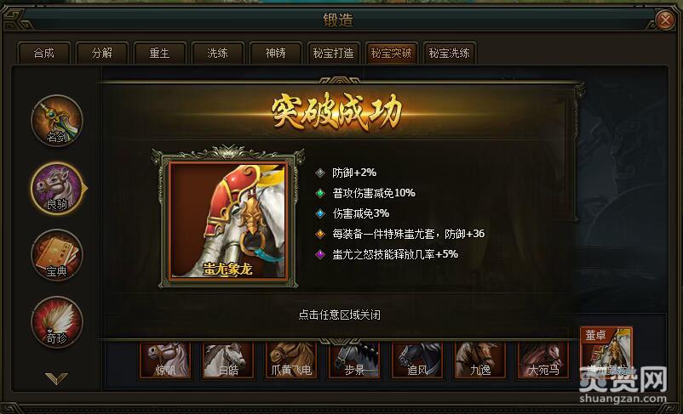This screenshot has width=683, height=414.
Task: Select the 追风 black horse icon
Action: click(417, 360)
